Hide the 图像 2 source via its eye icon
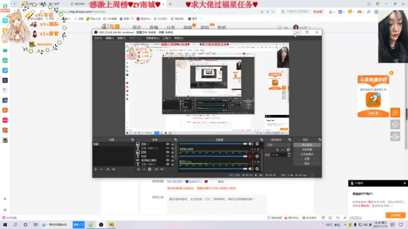This screenshot has width=408, height=229. tap(168, 144)
